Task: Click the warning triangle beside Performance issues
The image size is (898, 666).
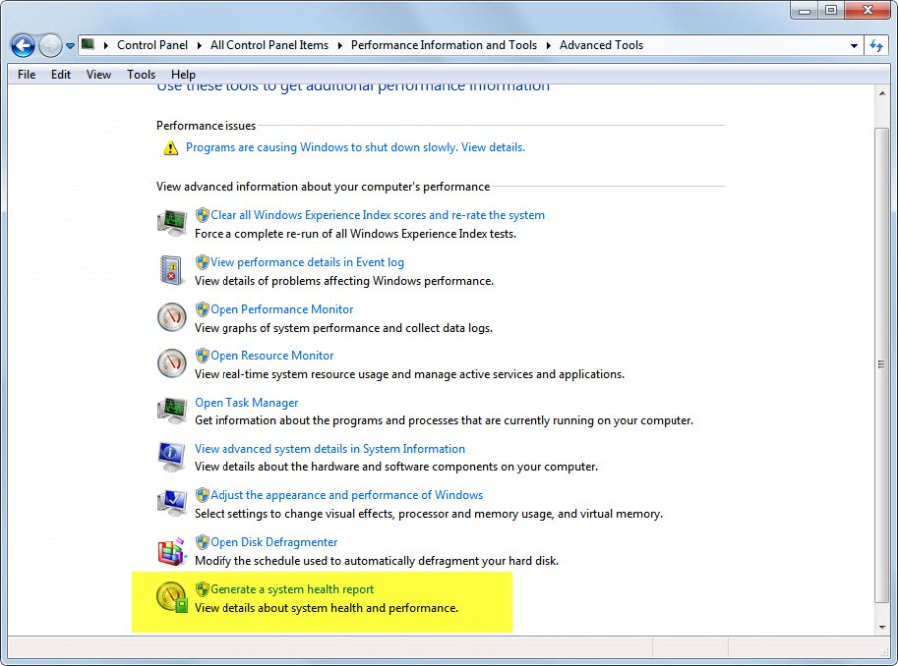Action: 170,146
